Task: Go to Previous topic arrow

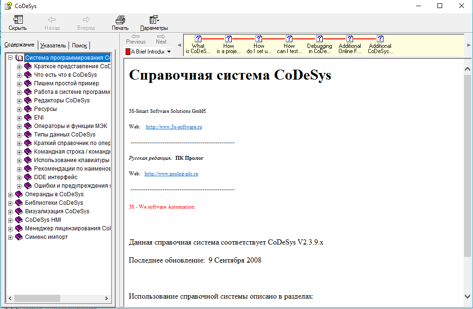Action: click(136, 36)
